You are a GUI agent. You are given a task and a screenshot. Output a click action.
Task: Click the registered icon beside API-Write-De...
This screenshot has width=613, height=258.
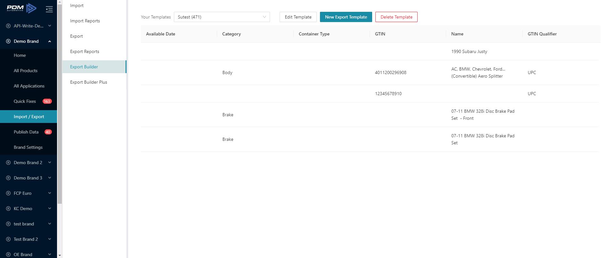coord(8,26)
